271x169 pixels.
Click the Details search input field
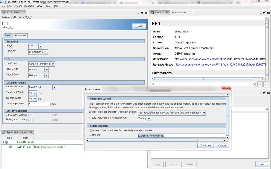204,84
